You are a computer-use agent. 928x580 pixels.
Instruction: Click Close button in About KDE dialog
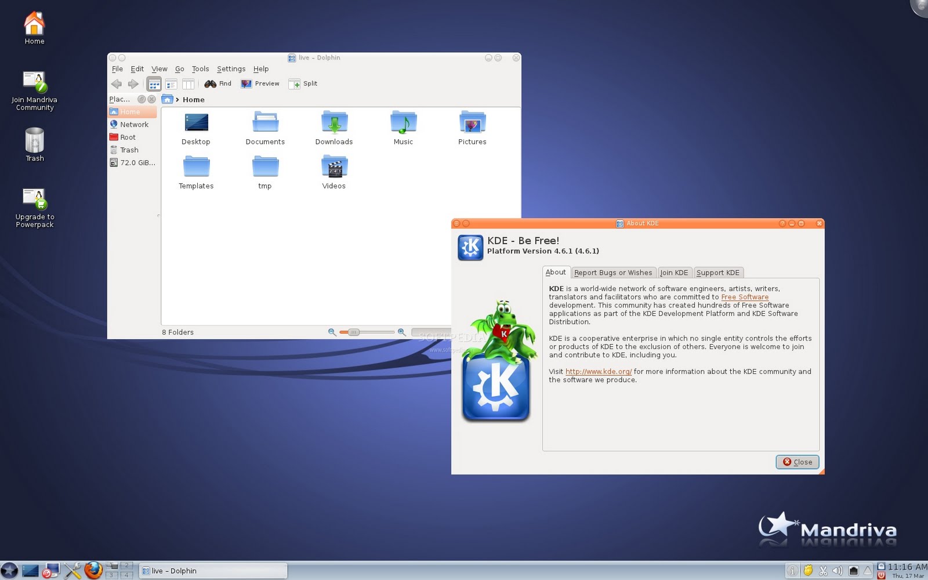[797, 462]
